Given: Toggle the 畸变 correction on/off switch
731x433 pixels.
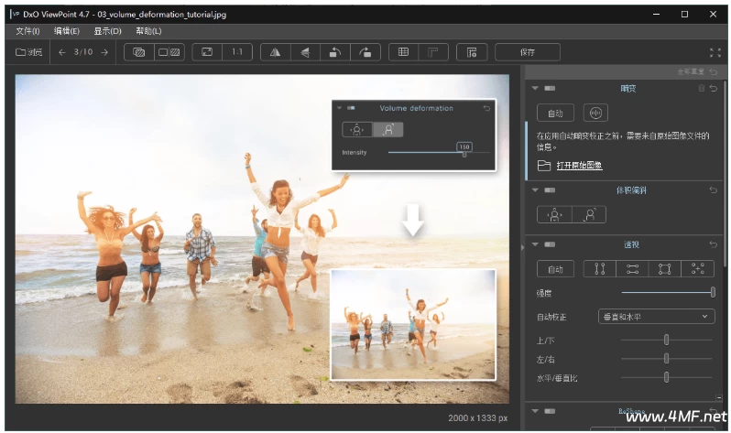Looking at the screenshot, I should (x=550, y=89).
